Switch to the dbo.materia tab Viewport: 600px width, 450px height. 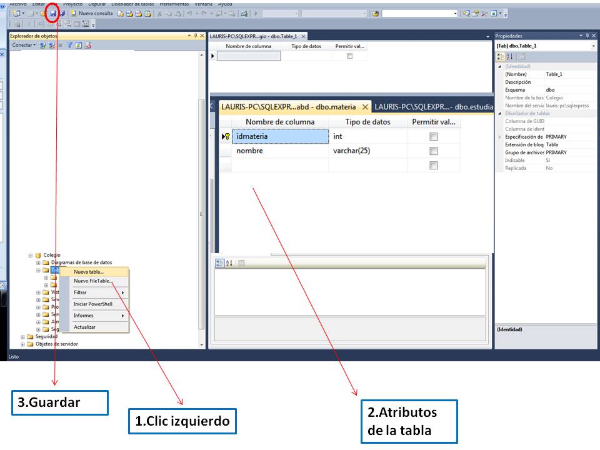point(288,106)
